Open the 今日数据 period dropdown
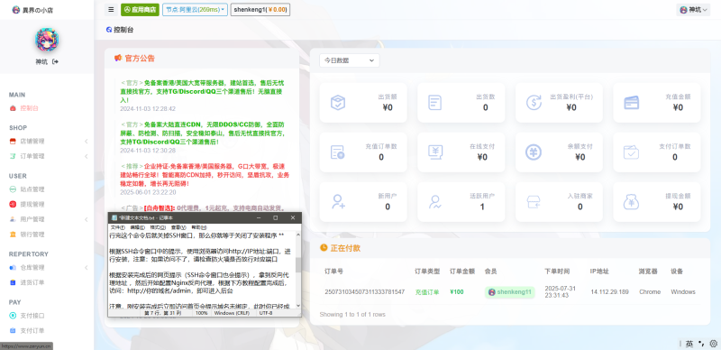The image size is (721, 350). (350, 60)
